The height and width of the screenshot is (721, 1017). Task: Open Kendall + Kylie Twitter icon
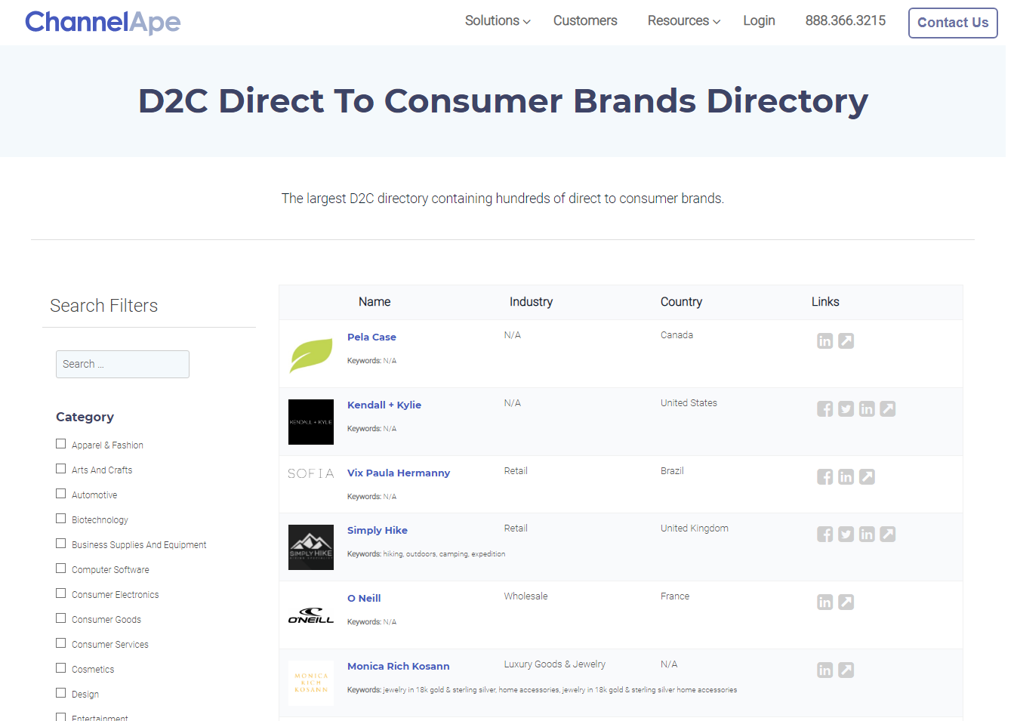(x=846, y=409)
